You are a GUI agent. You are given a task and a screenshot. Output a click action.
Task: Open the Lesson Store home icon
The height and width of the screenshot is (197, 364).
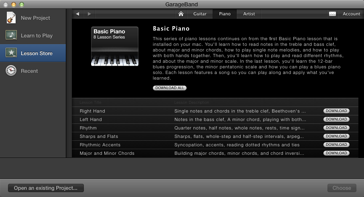[181, 14]
